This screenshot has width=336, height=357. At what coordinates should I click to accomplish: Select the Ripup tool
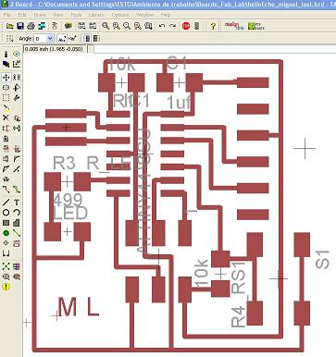[17, 189]
